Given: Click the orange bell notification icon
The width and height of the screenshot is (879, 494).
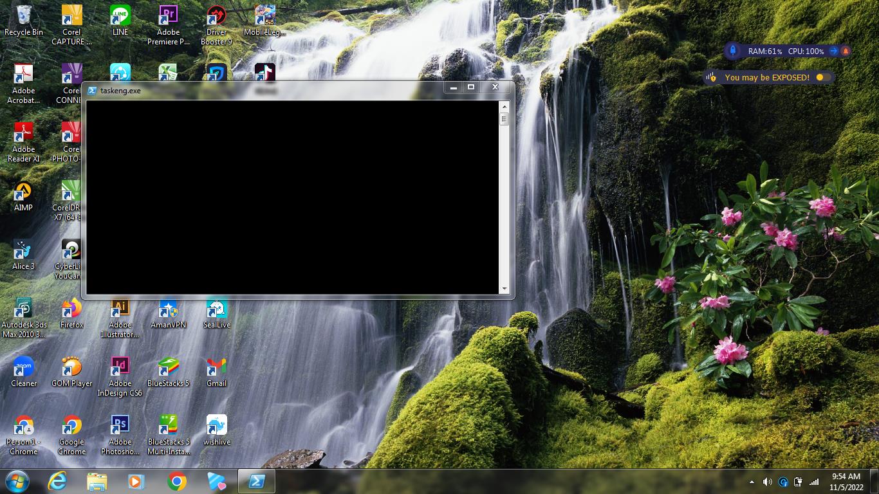Looking at the screenshot, I should pos(846,51).
